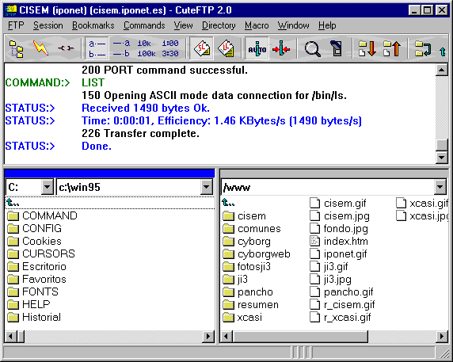Open the FTP menu
Viewport: 453px width, 362px height.
point(16,25)
